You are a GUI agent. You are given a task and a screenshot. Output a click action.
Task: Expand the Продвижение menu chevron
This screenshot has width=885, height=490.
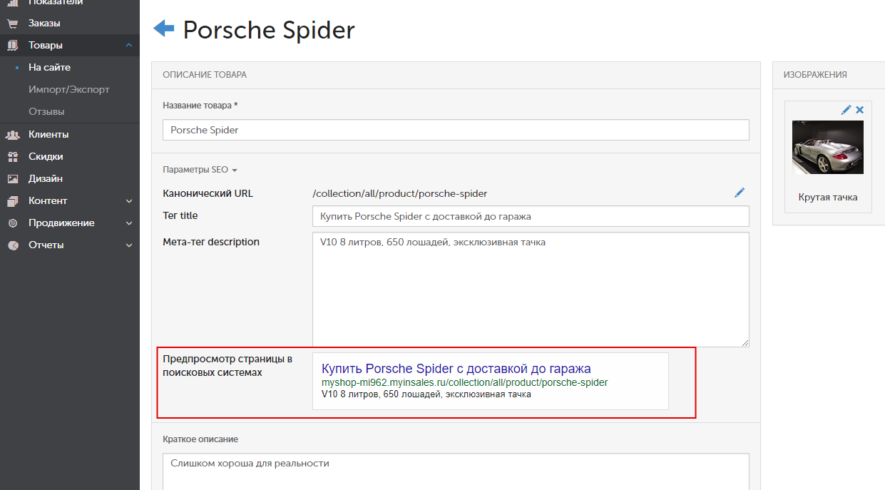click(x=129, y=223)
